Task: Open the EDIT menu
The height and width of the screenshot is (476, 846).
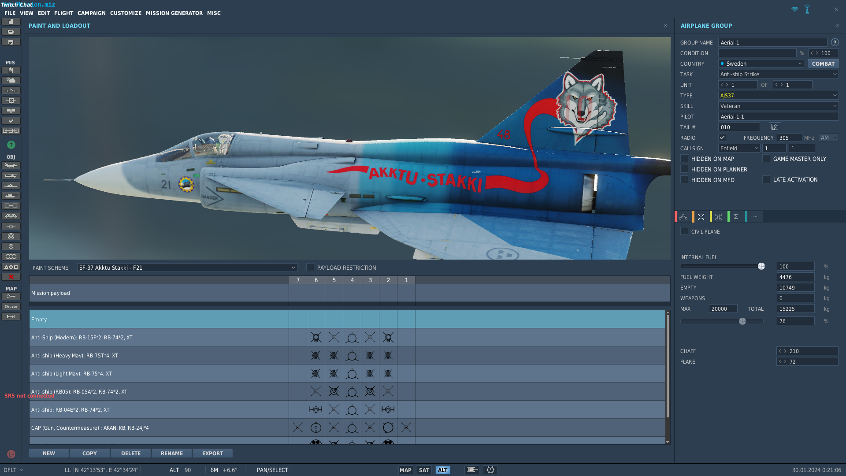Action: click(44, 13)
